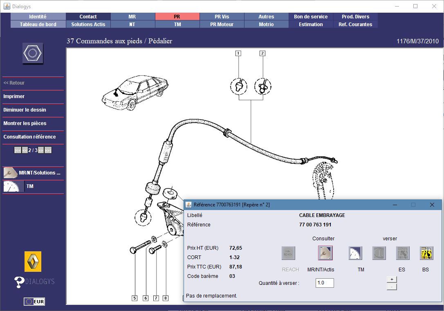Open Consultation référence

point(29,136)
